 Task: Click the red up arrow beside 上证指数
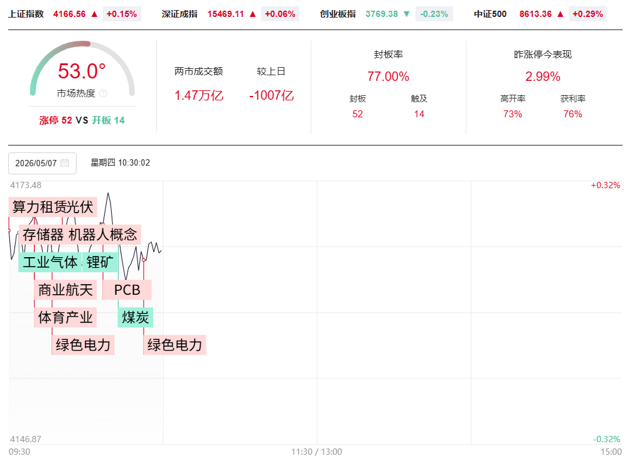pos(94,14)
